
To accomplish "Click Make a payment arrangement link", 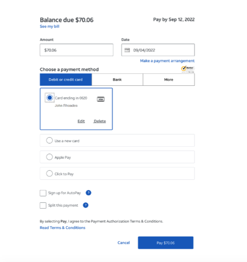I will [x=167, y=61].
